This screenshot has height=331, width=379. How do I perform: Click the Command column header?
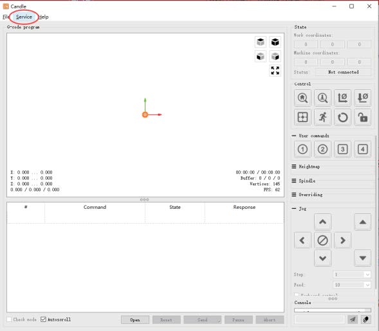(x=95, y=207)
